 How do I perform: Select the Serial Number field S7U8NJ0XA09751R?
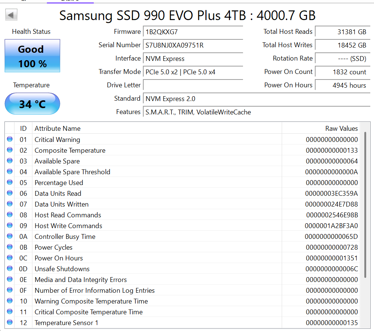193,45
